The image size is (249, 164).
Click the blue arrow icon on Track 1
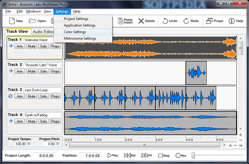11,46
